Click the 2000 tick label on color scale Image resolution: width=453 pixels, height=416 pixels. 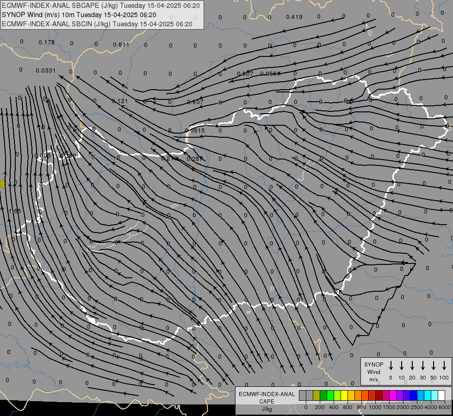point(403,407)
